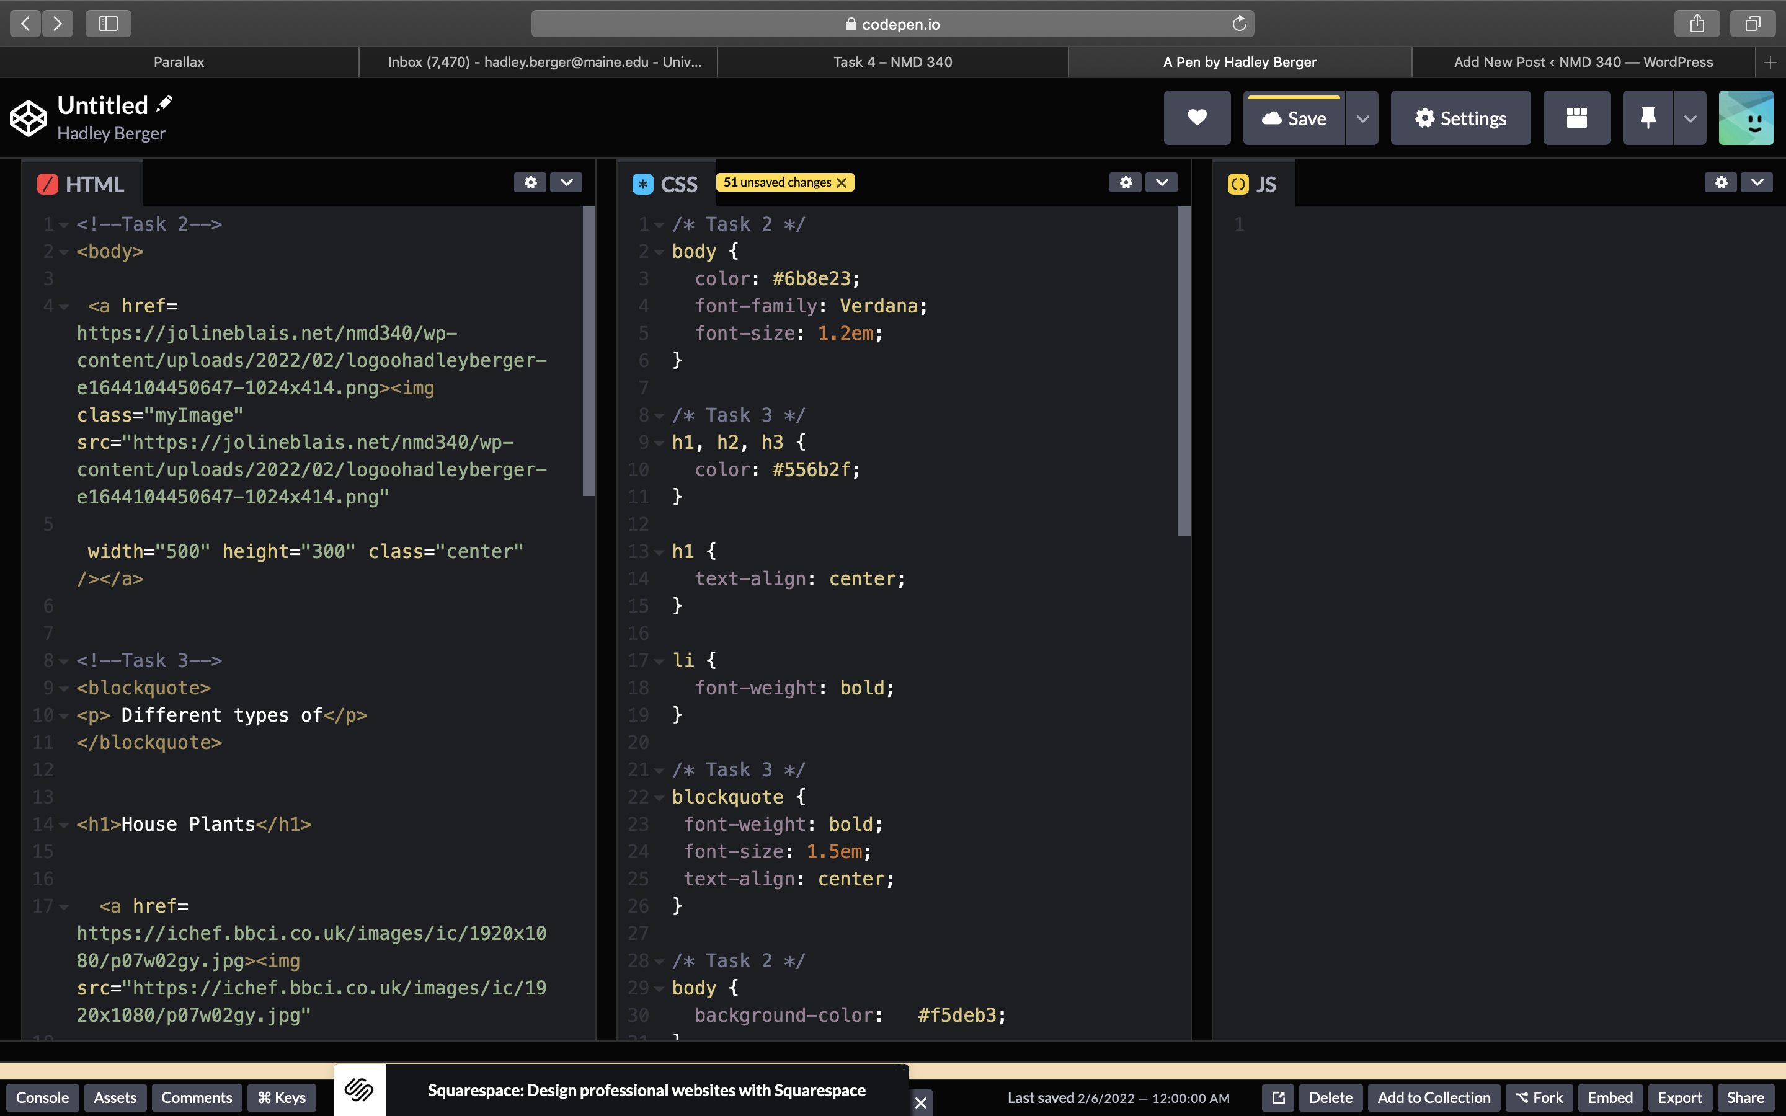
Task: Click the Fork button in footer
Action: click(1539, 1097)
